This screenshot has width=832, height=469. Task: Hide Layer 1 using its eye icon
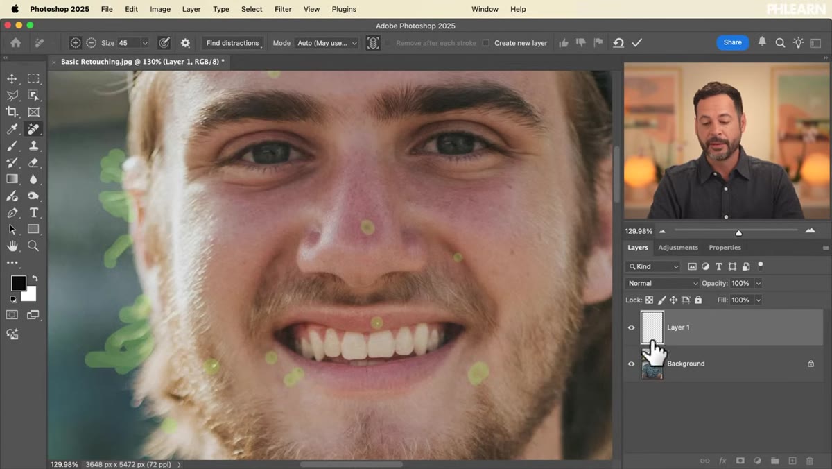pos(631,327)
